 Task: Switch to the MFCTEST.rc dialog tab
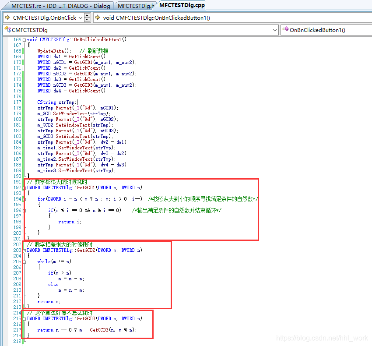[60, 6]
